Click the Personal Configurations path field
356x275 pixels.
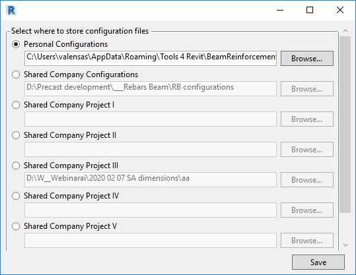point(151,59)
